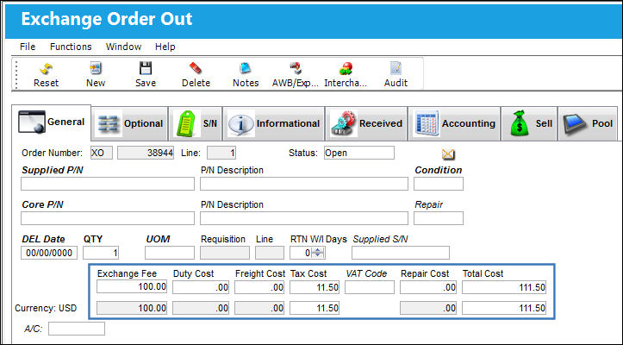Click the Exchange Fee top field
The height and width of the screenshot is (345, 623).
coord(132,286)
